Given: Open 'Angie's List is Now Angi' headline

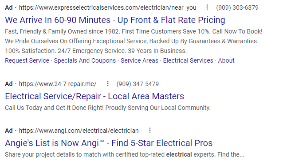Looking at the screenshot, I should (109, 143).
